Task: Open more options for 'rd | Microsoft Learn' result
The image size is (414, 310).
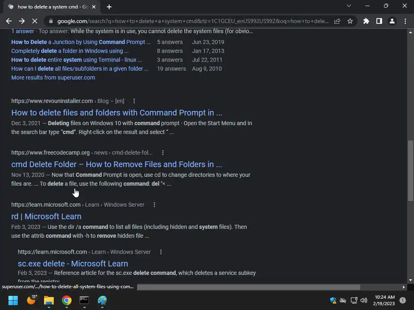Action: click(x=154, y=205)
